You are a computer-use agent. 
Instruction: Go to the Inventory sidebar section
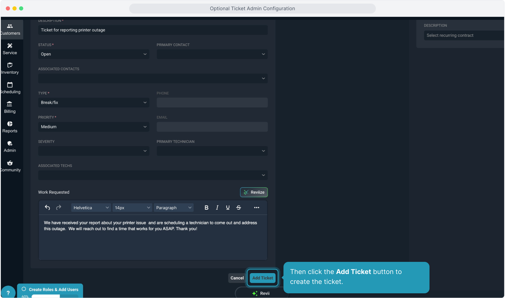coord(10,68)
